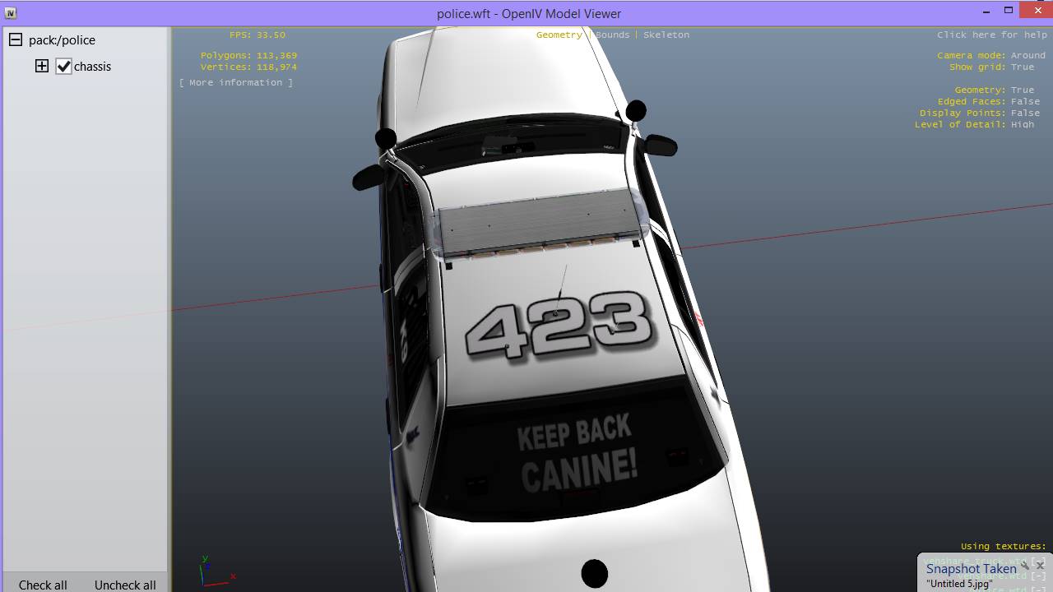Viewport: 1053px width, 592px height.
Task: Expand the chassis tree node
Action: click(x=42, y=66)
